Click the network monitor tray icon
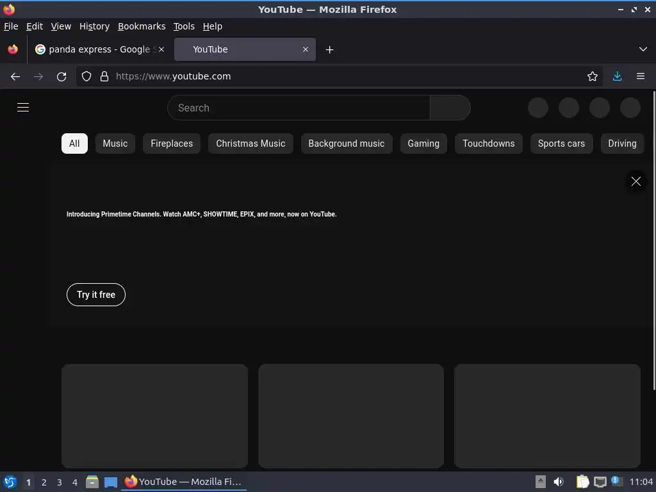 (x=600, y=482)
